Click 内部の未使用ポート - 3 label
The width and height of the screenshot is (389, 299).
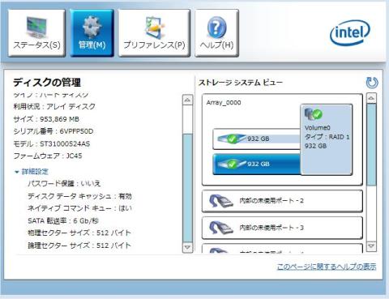click(271, 228)
